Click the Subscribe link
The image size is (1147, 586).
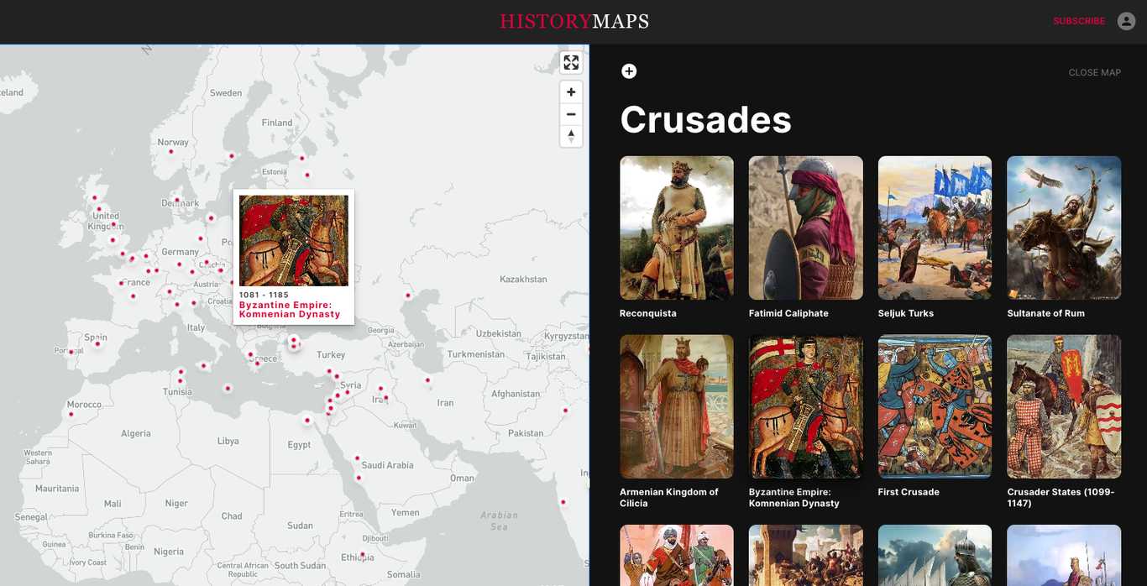point(1079,21)
